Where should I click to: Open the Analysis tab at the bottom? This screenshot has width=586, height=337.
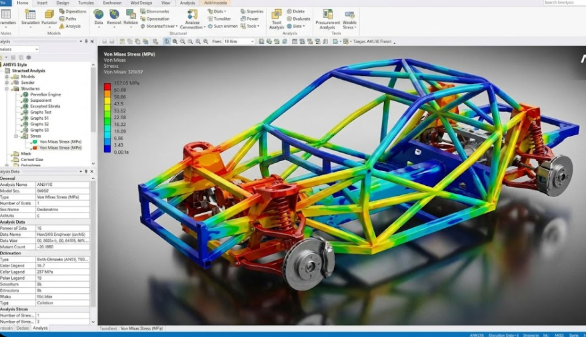click(40, 328)
